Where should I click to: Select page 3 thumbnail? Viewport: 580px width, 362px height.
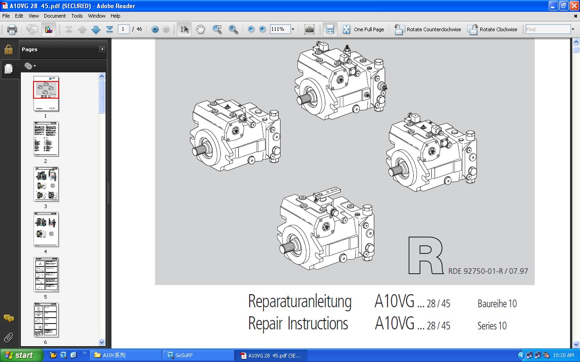[x=46, y=184]
